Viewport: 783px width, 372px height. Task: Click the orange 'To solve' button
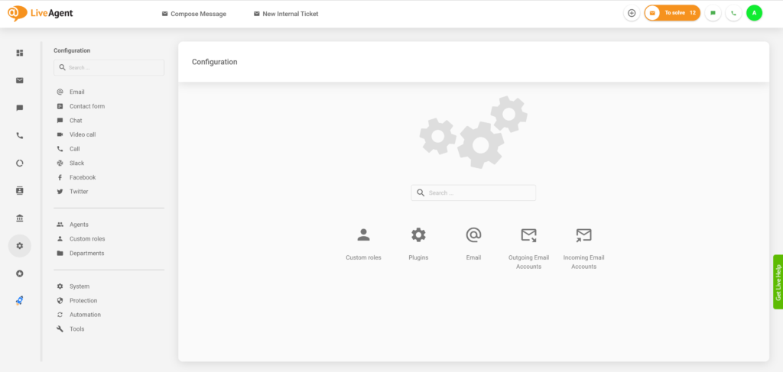[672, 13]
